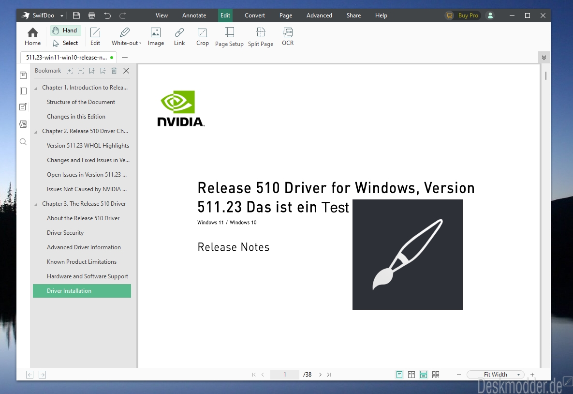Switch to single page view mode
Screen dimensions: 573x394
tap(399, 375)
